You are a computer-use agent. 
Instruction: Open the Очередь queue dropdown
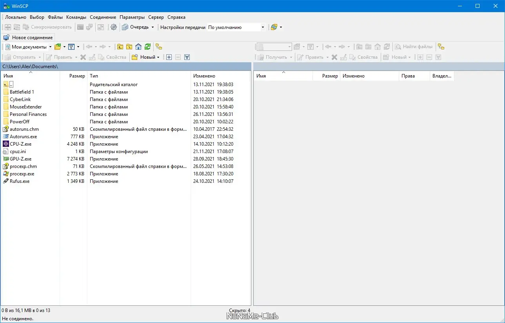tap(138, 27)
